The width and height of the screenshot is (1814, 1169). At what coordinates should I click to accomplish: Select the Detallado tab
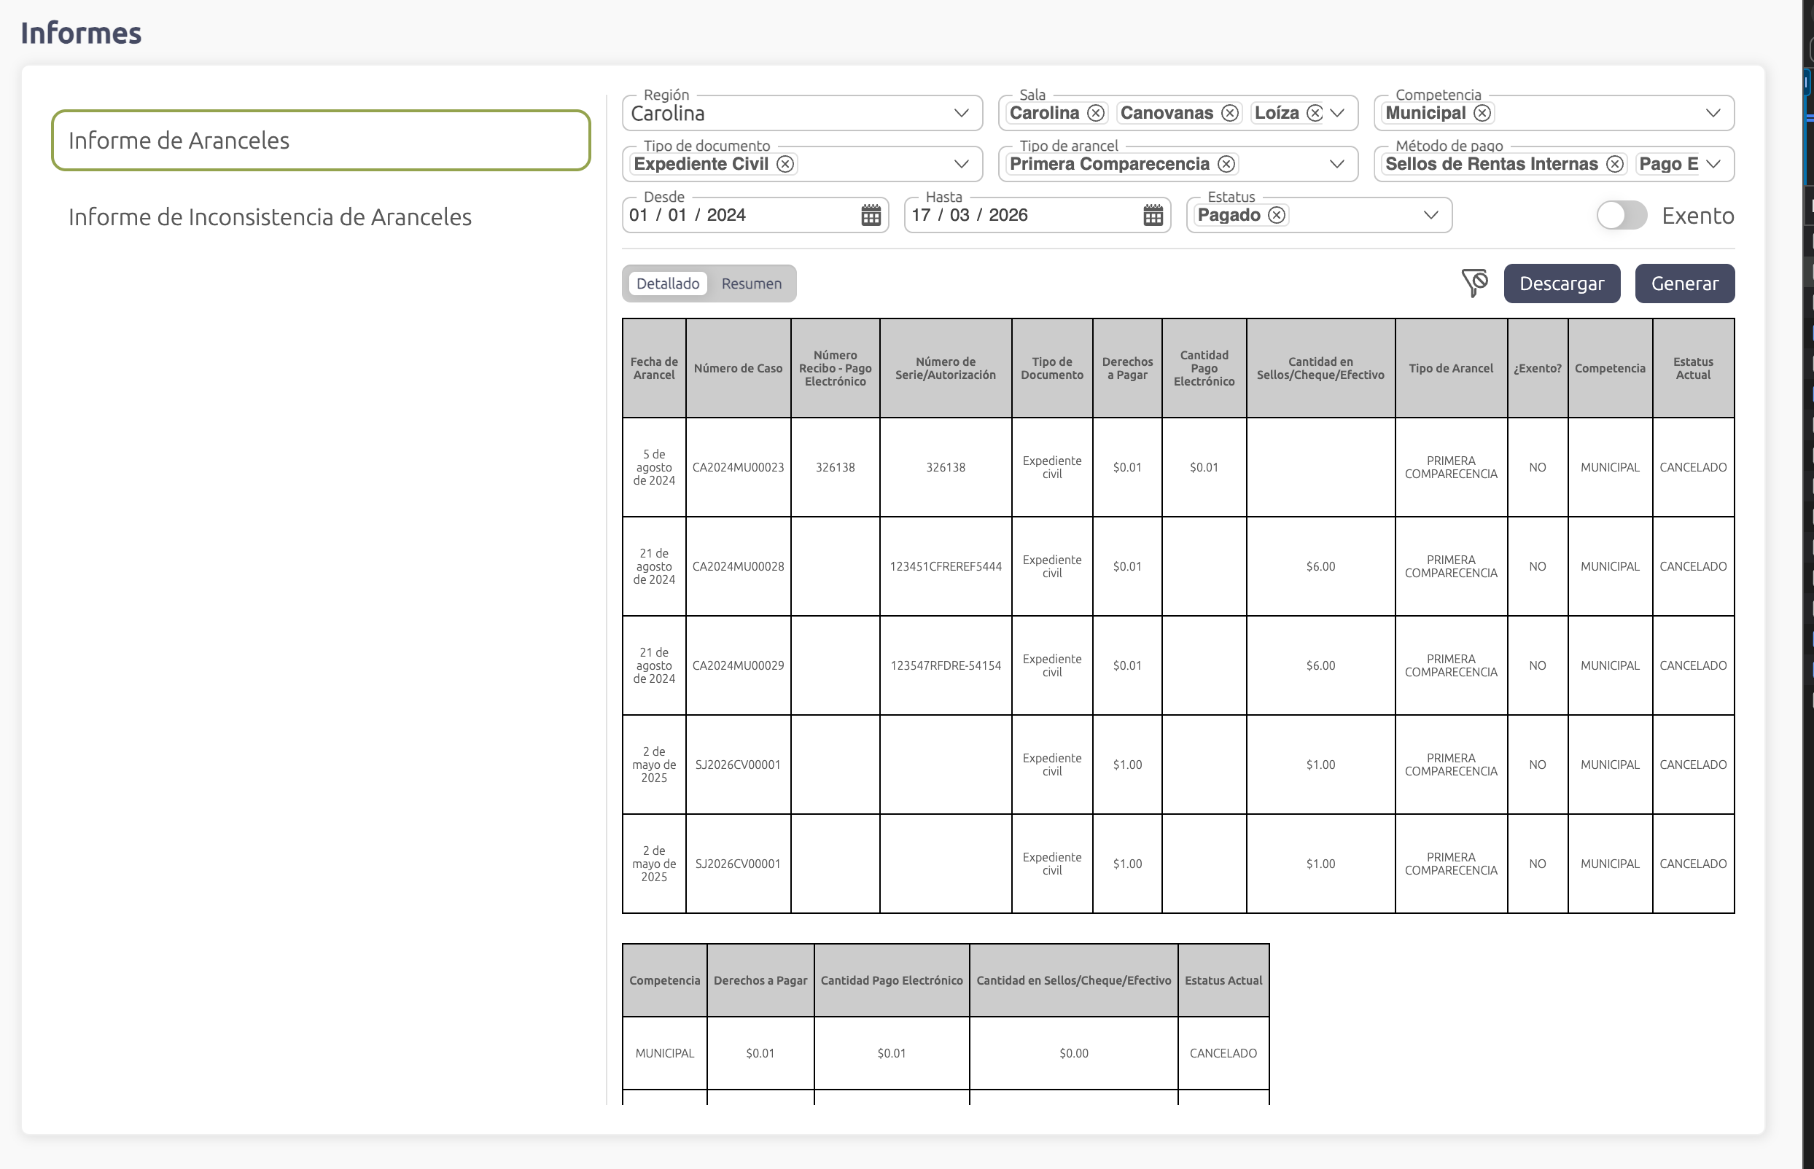pyautogui.click(x=666, y=284)
